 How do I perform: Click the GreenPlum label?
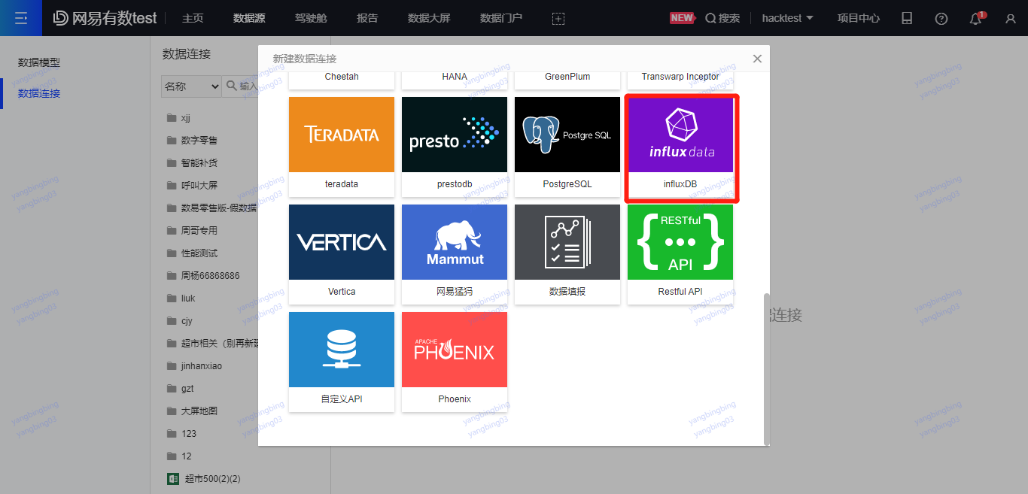pyautogui.click(x=567, y=77)
